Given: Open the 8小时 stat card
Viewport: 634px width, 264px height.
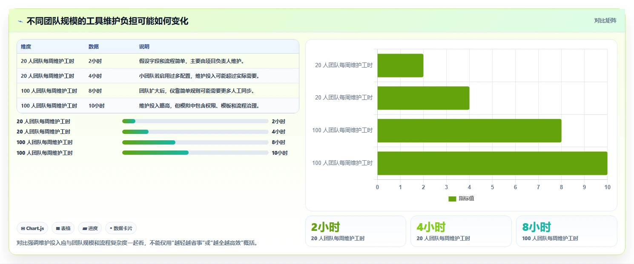Looking at the screenshot, I should point(567,231).
